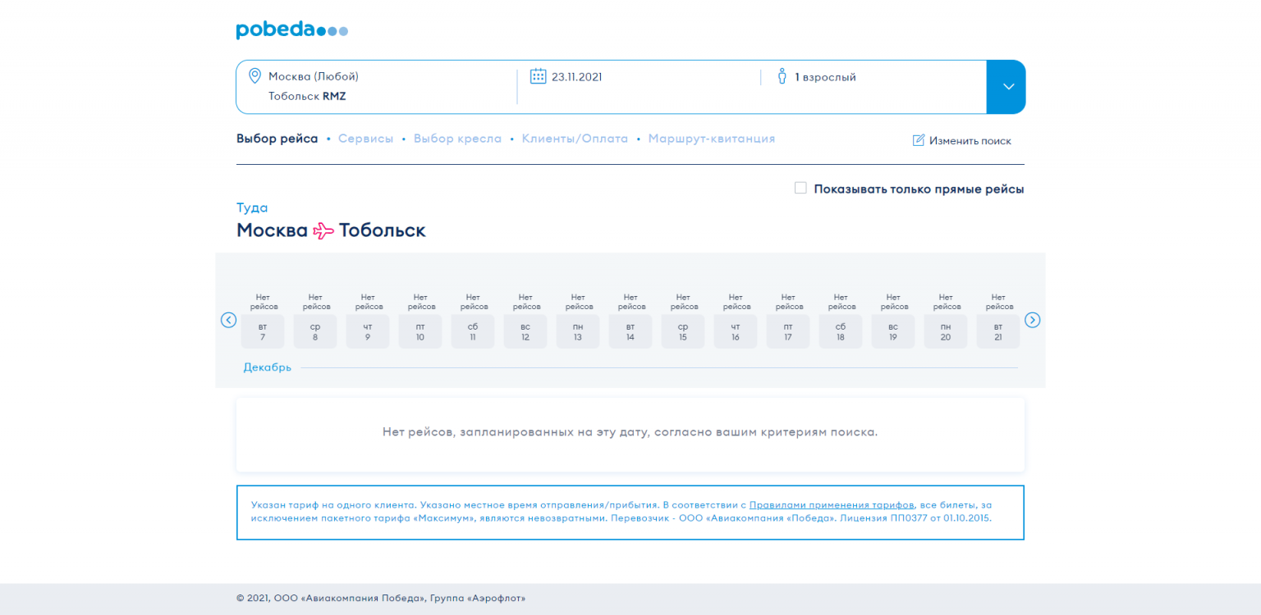The image size is (1261, 615).
Task: Select date вт 14
Action: point(630,331)
